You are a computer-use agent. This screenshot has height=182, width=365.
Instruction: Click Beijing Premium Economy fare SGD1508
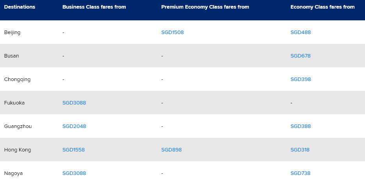pos(172,32)
